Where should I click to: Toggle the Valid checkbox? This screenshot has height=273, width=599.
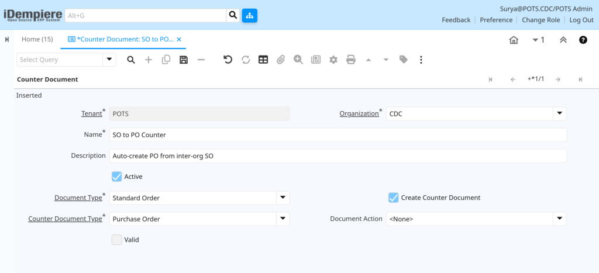coord(117,240)
